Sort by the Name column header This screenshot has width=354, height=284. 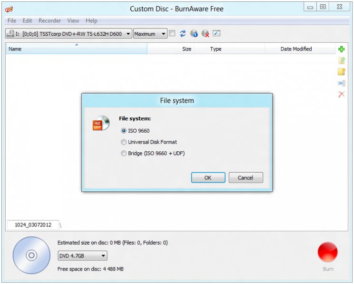(x=77, y=49)
